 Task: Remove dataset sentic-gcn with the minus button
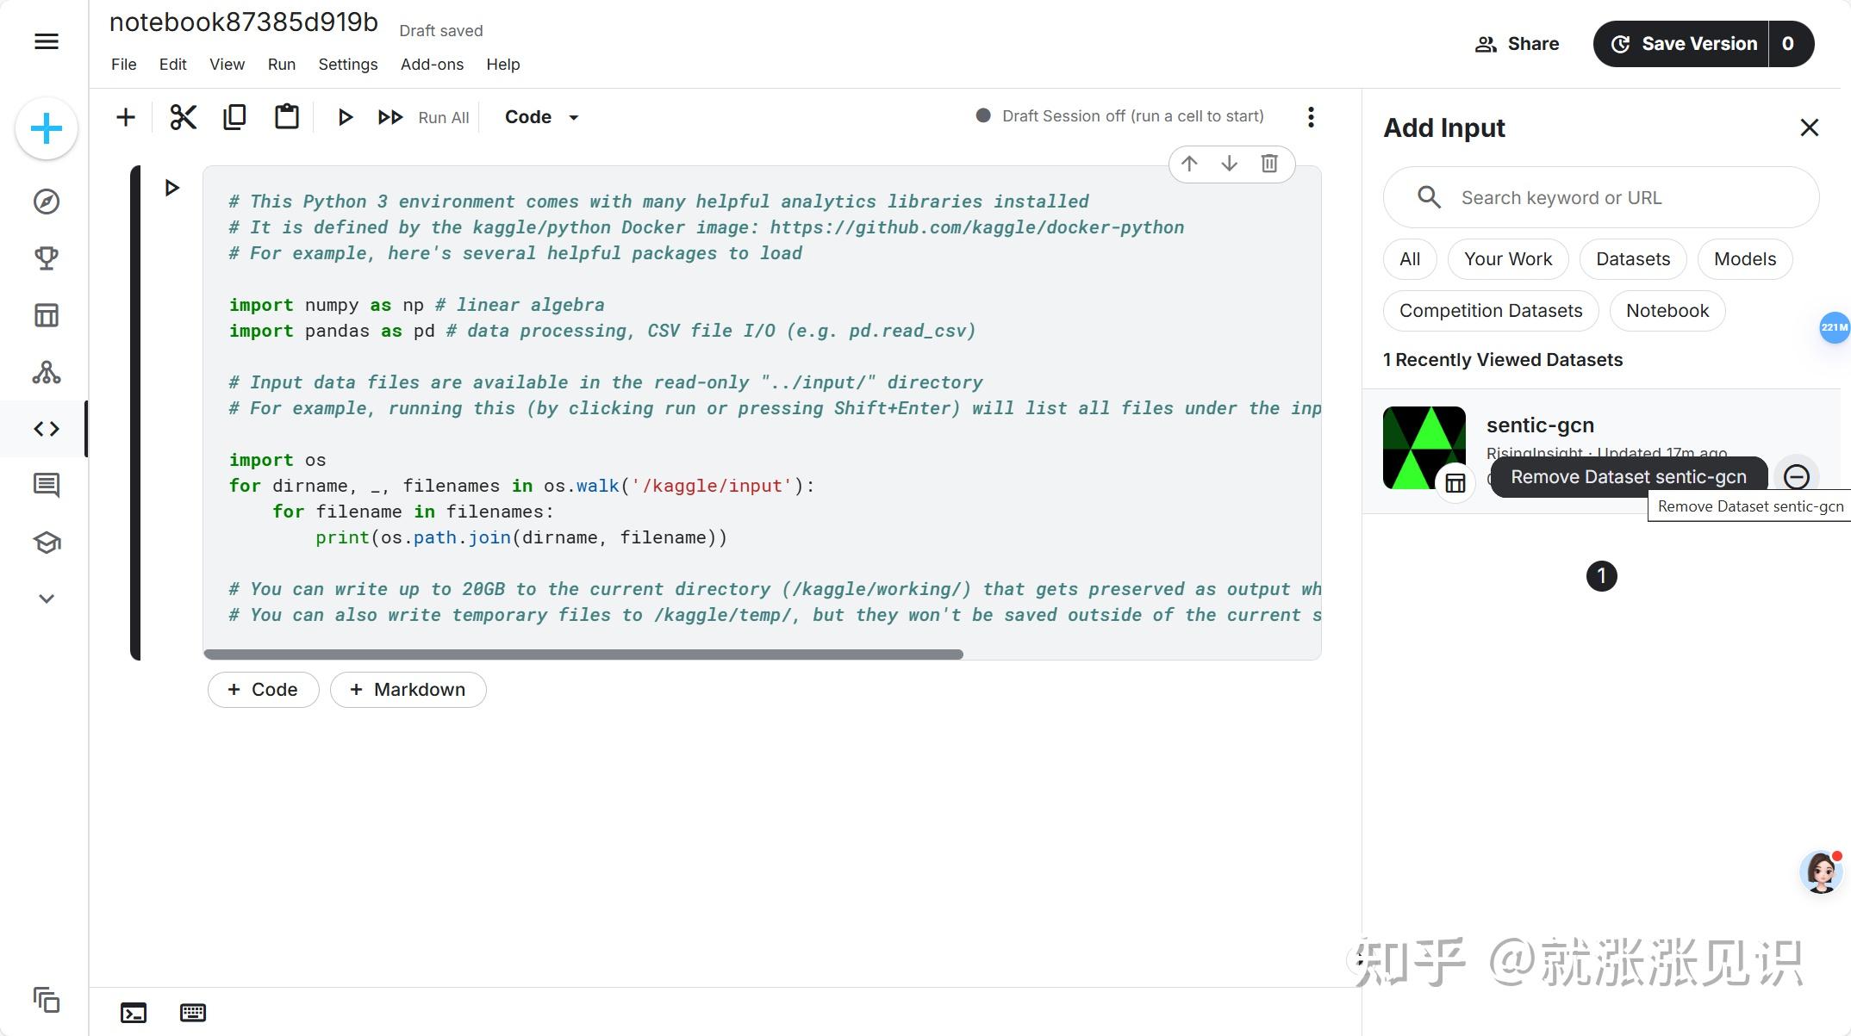tap(1796, 476)
